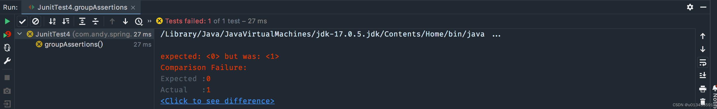717x109 pixels.
Task: Click the 'Click to see difference' link
Action: (x=217, y=101)
